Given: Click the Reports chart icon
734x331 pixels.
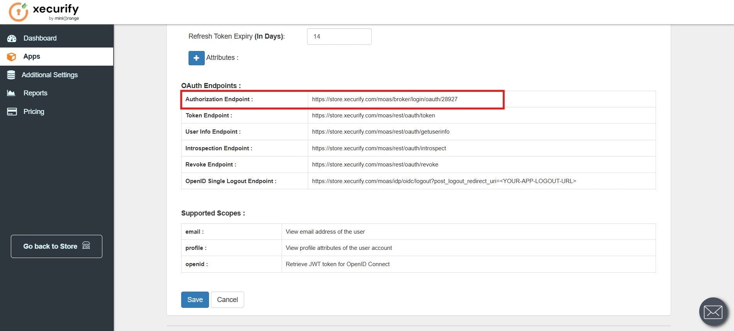Looking at the screenshot, I should click(x=11, y=93).
